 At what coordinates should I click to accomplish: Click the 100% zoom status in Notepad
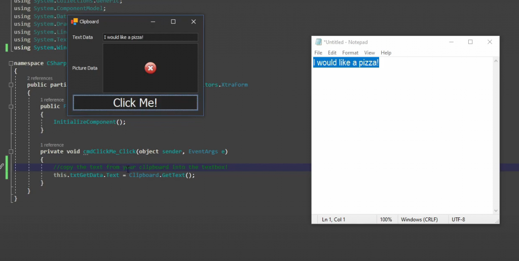386,219
